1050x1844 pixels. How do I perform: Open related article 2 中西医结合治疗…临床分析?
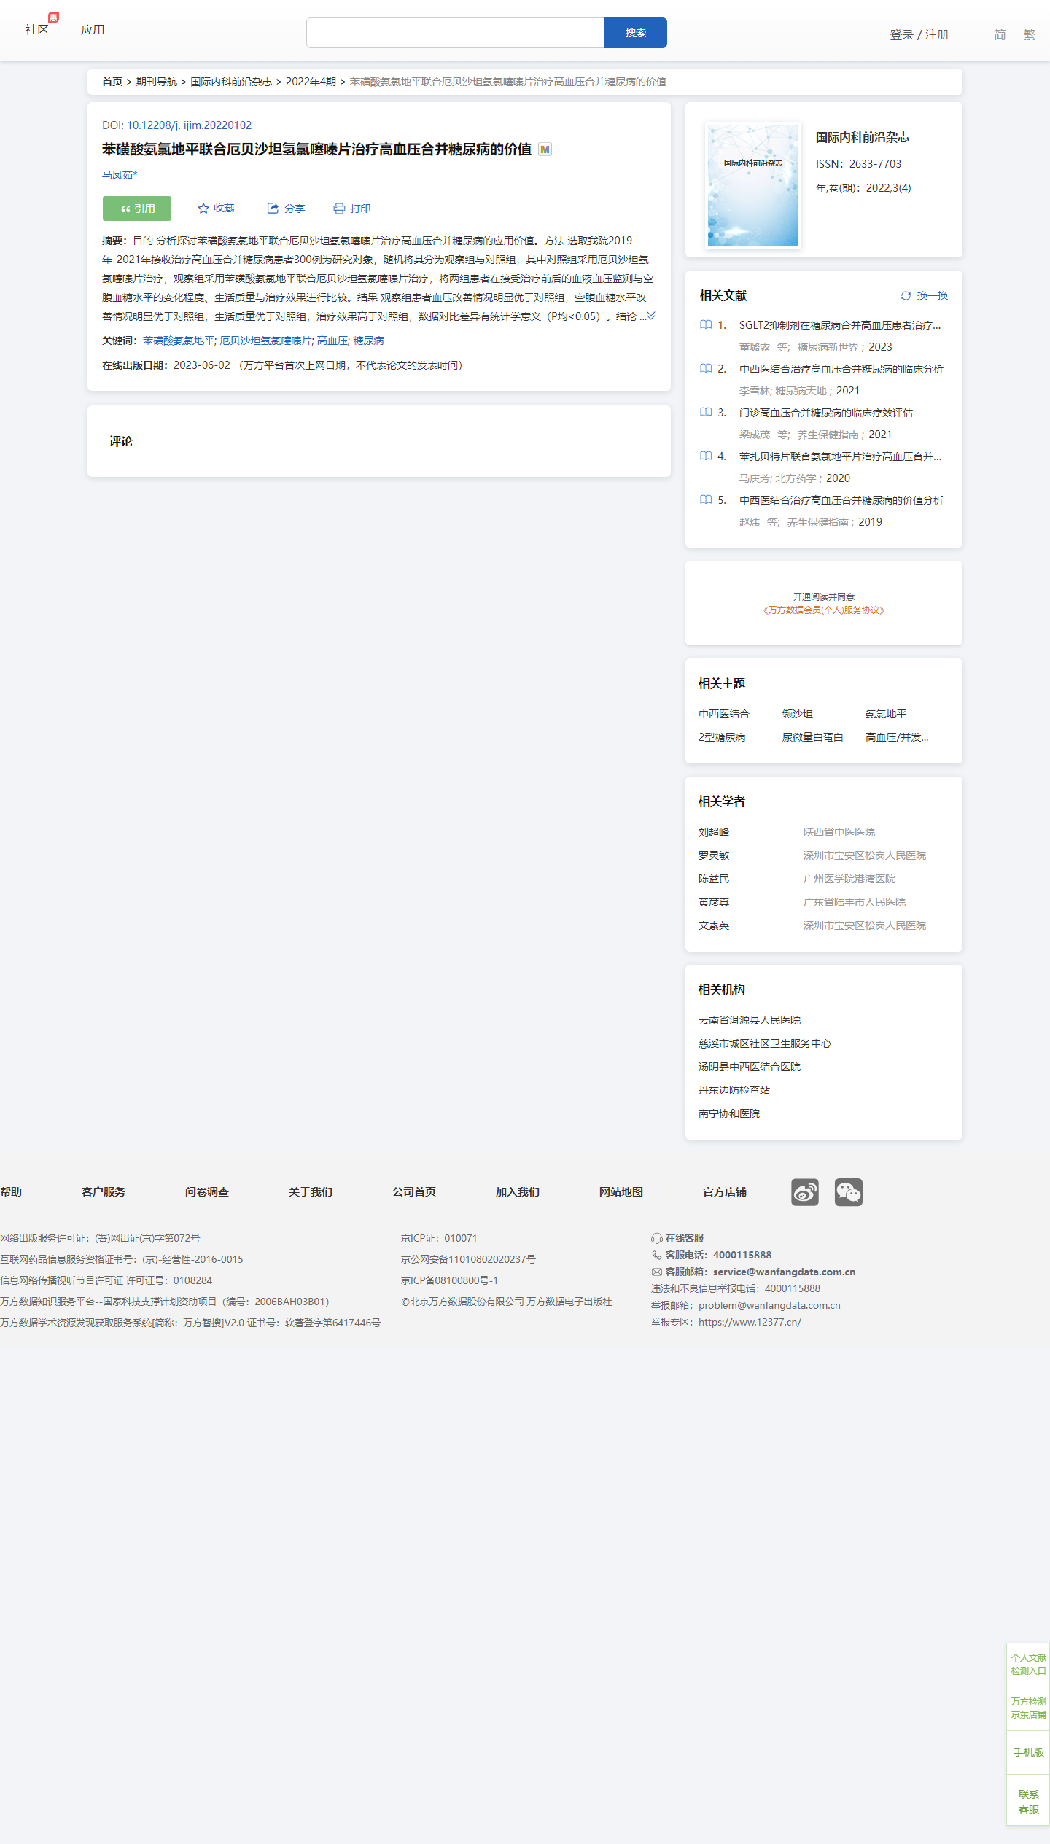coord(841,369)
